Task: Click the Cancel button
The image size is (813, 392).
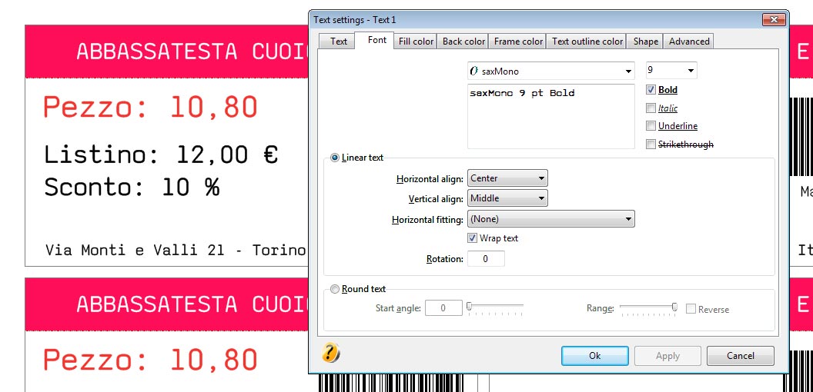Action: pos(741,356)
